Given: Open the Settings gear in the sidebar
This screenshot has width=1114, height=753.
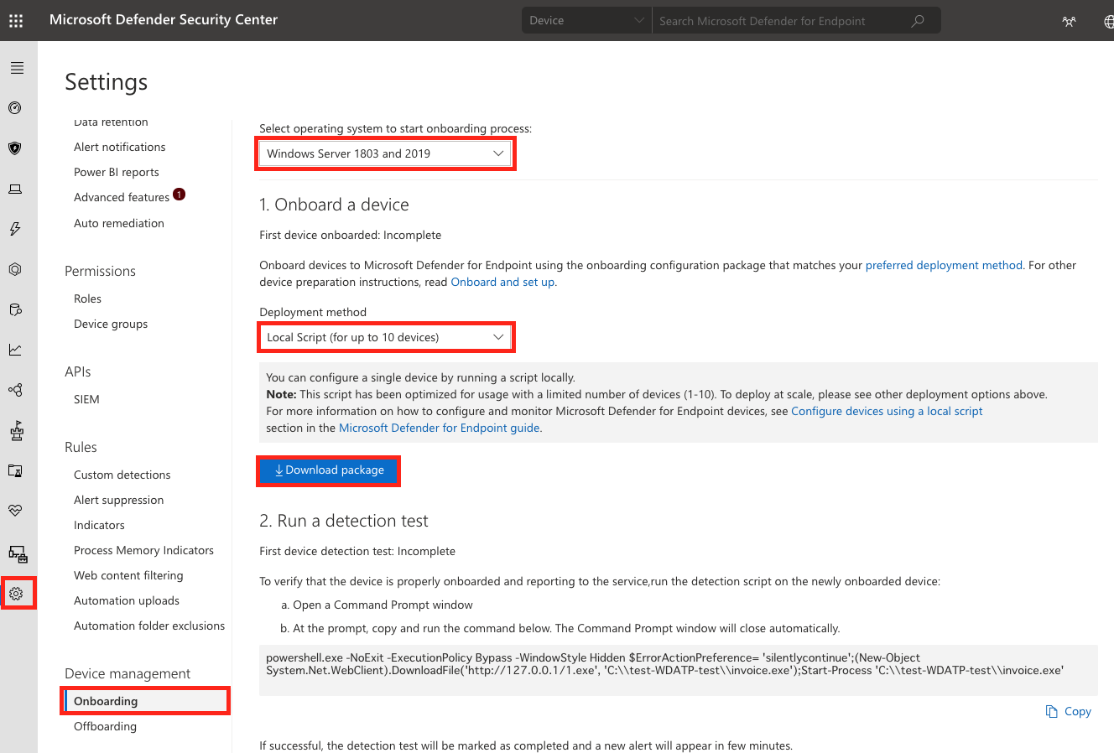Looking at the screenshot, I should 17,593.
